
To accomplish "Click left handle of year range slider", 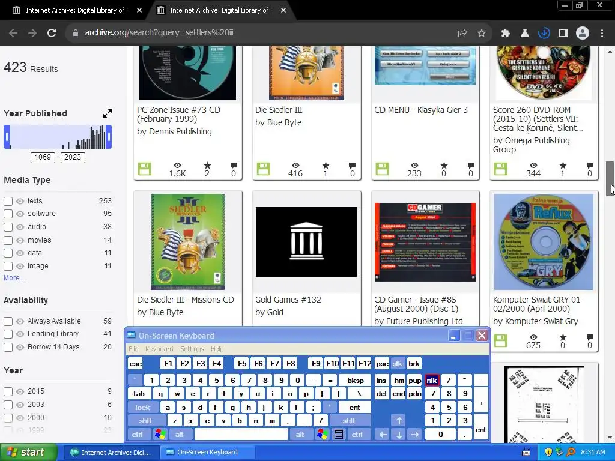I will tap(7, 137).
